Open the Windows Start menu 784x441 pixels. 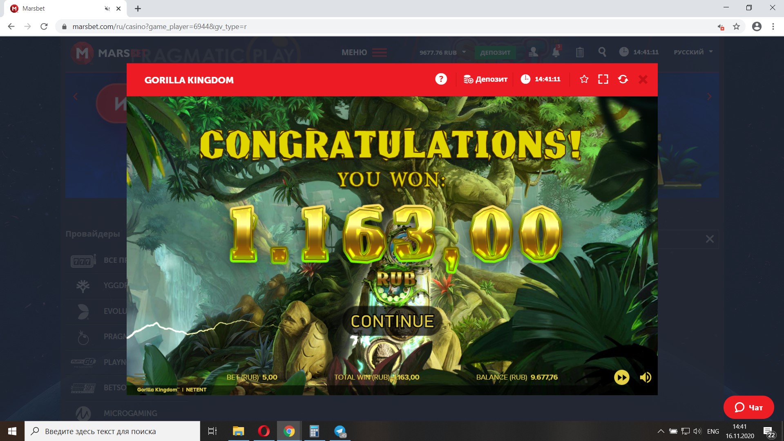pos(12,431)
